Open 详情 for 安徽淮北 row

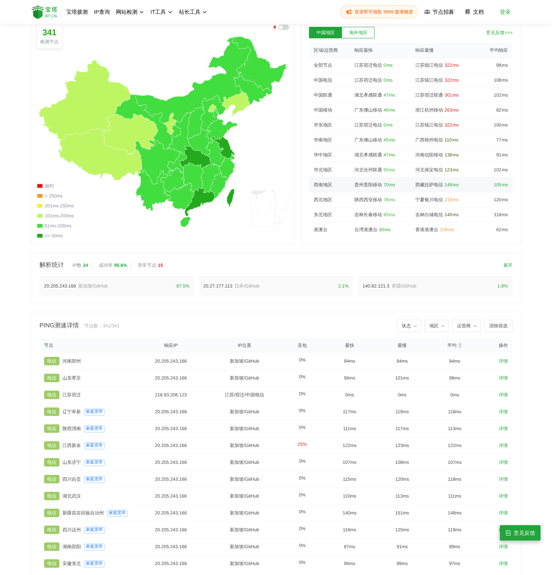point(503,563)
